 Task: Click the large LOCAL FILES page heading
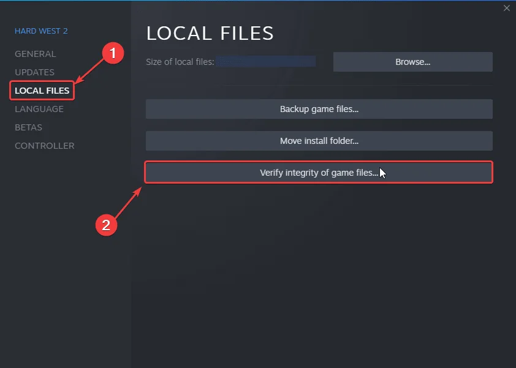pyautogui.click(x=210, y=33)
